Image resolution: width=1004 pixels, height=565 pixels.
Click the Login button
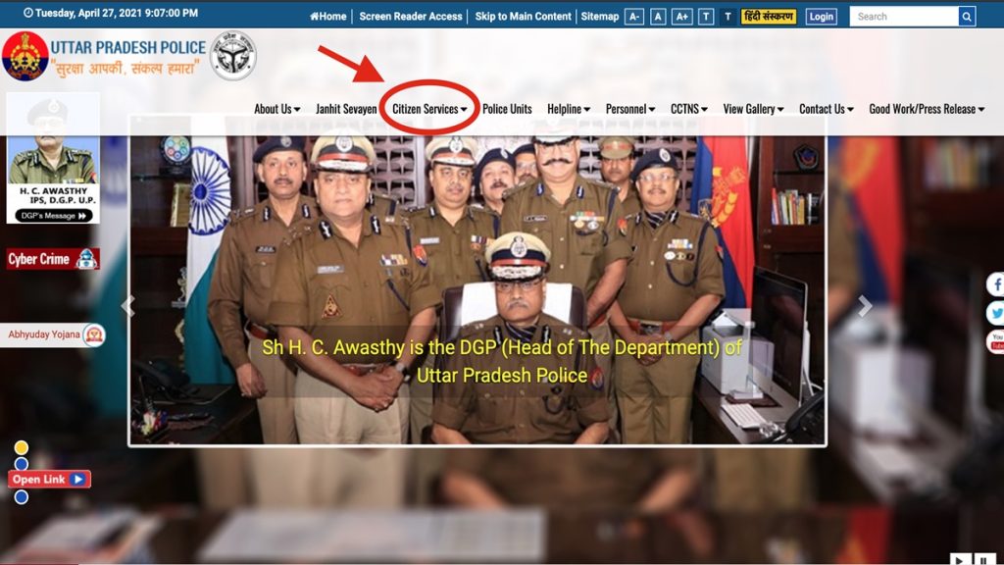(821, 16)
